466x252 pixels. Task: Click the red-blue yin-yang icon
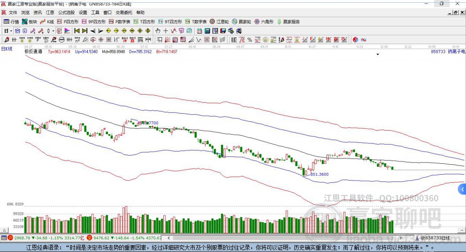click(355, 40)
